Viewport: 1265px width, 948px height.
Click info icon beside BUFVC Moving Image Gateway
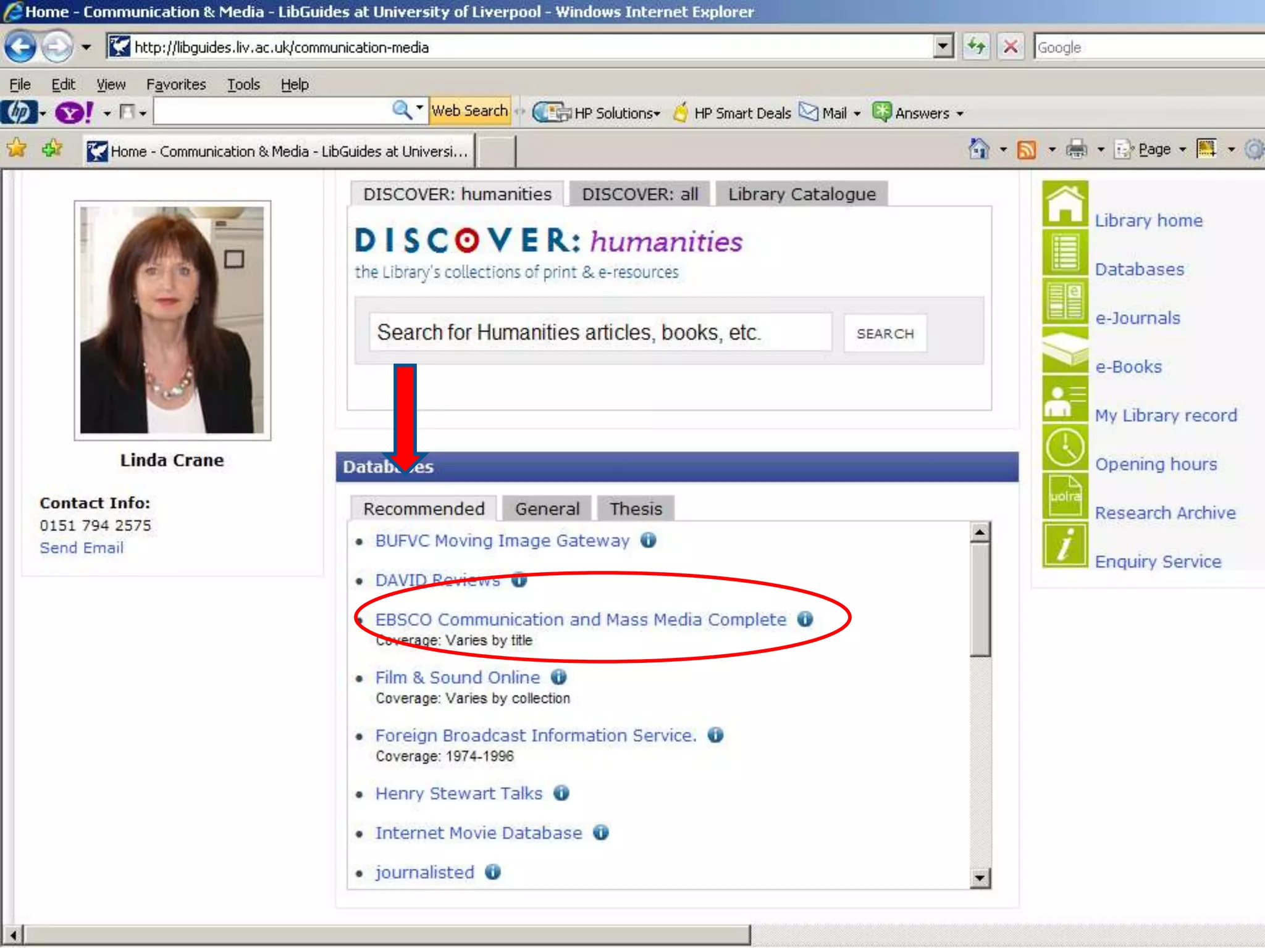648,541
